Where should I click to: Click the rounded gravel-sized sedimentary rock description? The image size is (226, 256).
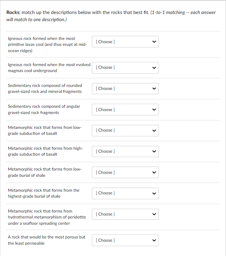45,88
